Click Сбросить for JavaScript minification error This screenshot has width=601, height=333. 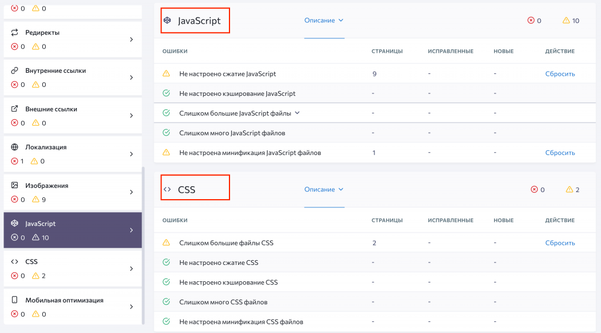[x=559, y=153]
